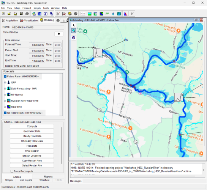Collapse the Time Window panel arrow
Image resolution: width=207 pixels, height=190 pixels.
(59, 34)
